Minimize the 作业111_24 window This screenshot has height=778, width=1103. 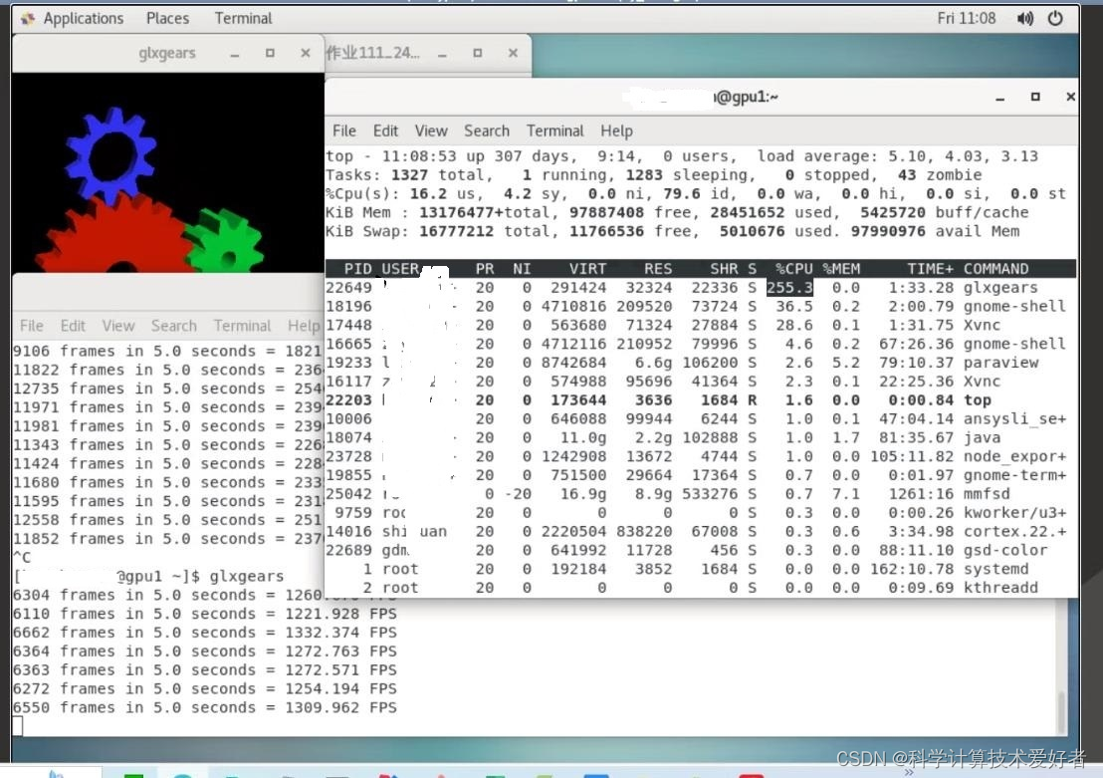click(442, 54)
